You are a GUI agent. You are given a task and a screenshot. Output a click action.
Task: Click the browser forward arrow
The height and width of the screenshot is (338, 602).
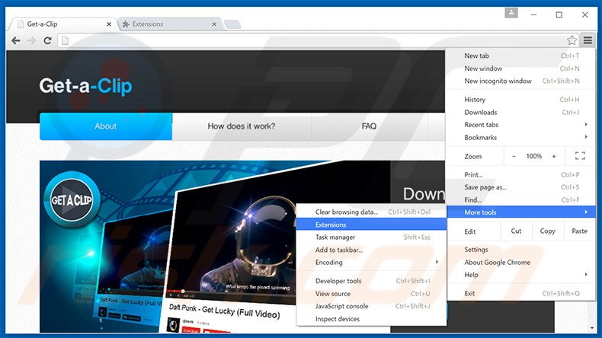click(31, 40)
